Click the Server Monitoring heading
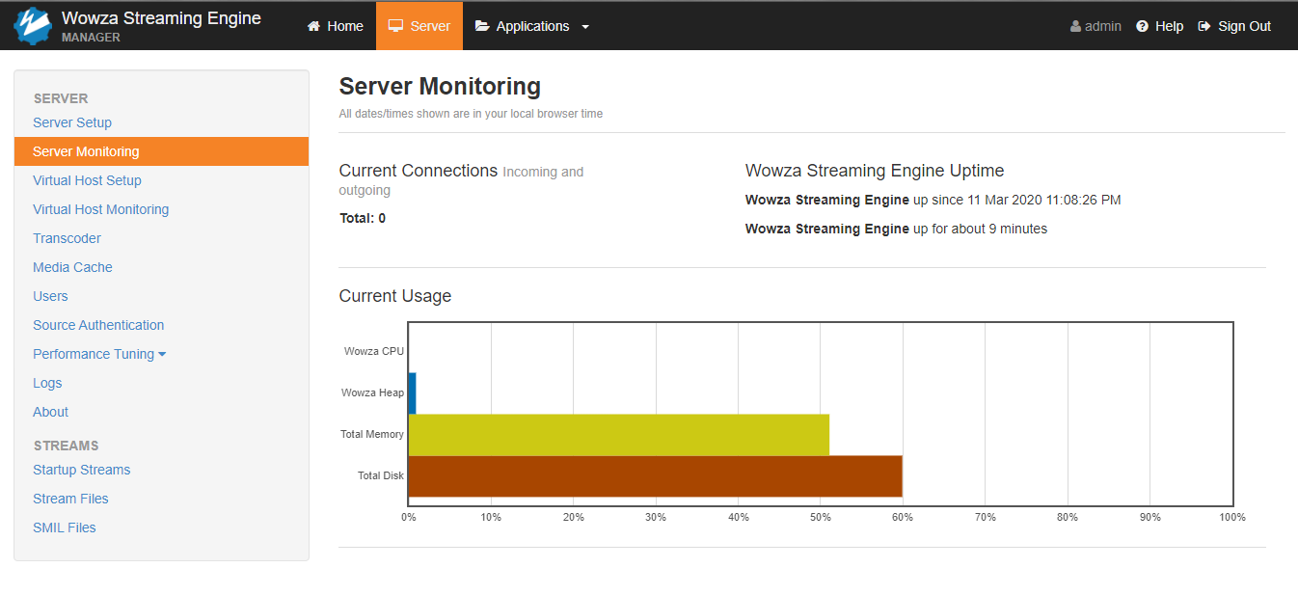1298x595 pixels. click(440, 86)
